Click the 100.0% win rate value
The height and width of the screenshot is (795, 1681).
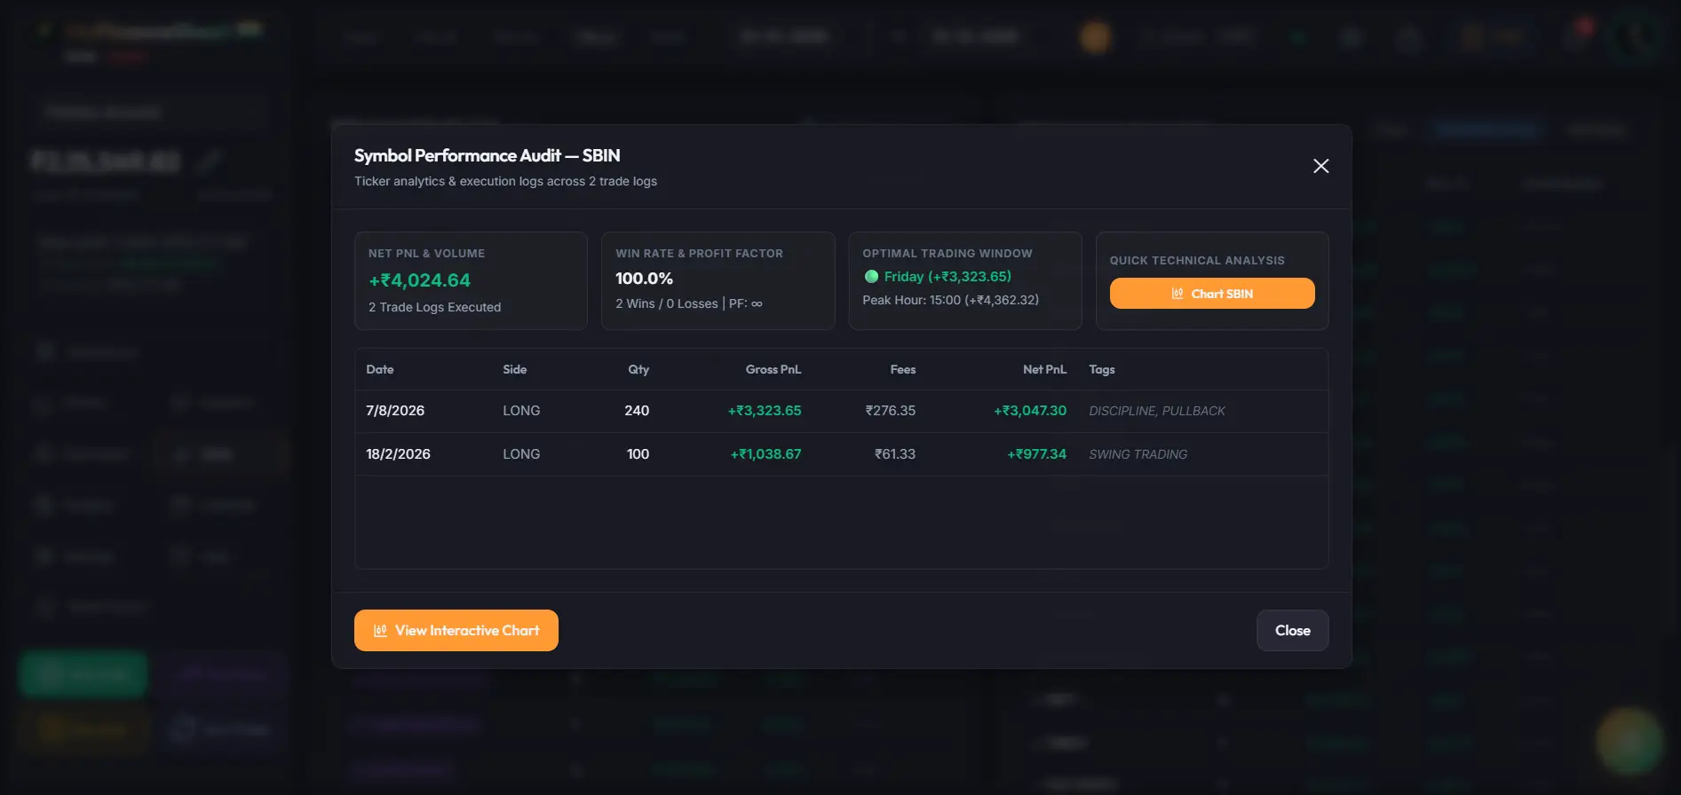pos(644,279)
